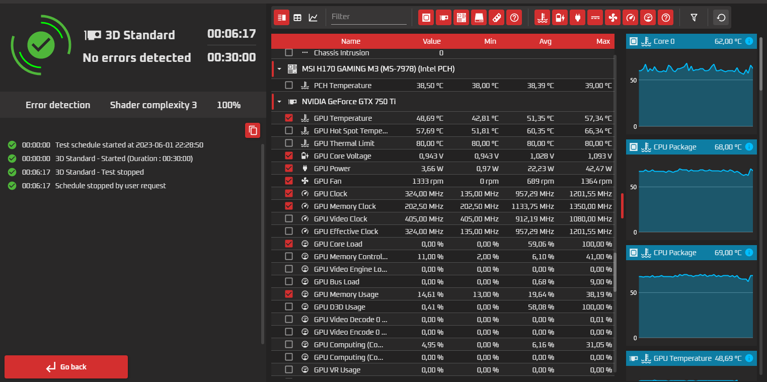Click the 'Shader complexity 3' label
This screenshot has height=382, width=767.
coord(154,105)
